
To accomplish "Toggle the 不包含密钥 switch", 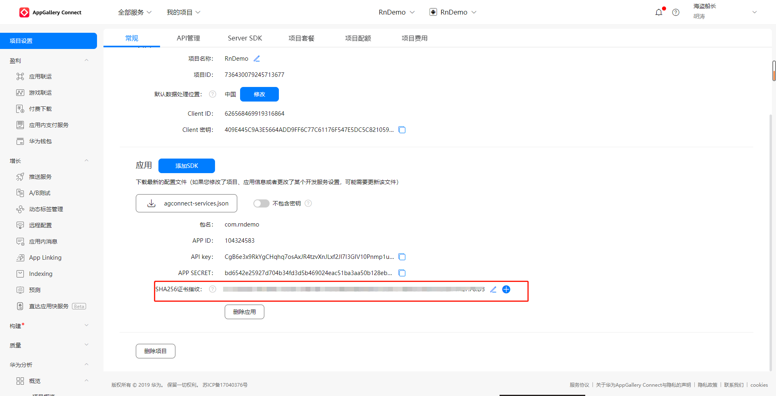I will point(261,203).
